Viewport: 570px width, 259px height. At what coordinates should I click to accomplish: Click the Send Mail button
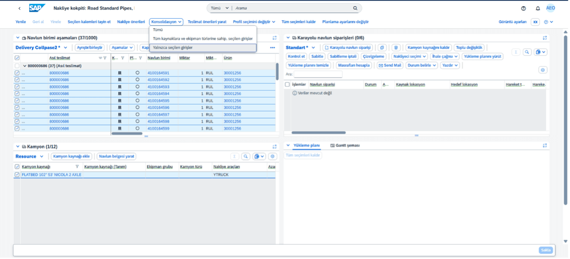point(390,65)
